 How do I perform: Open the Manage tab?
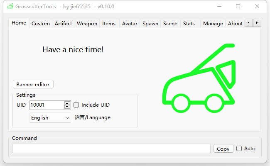213,24
